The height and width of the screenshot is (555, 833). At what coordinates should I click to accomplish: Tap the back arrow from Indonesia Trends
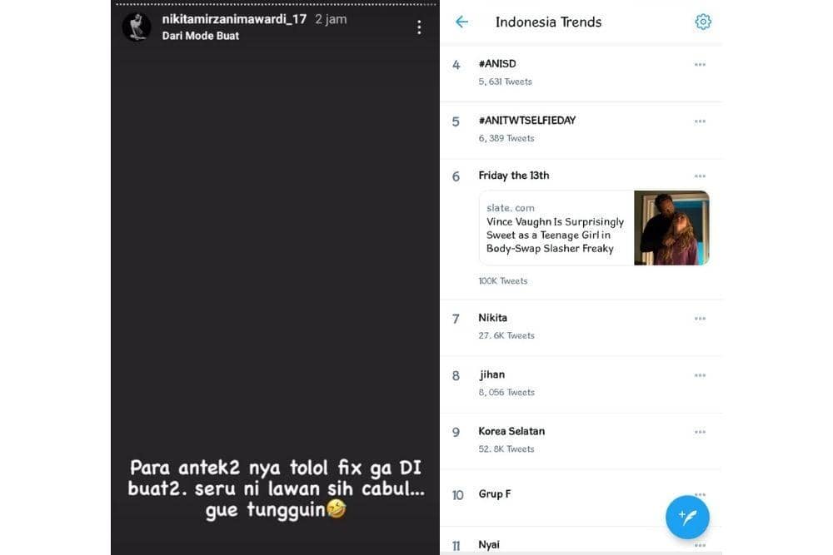(x=462, y=22)
